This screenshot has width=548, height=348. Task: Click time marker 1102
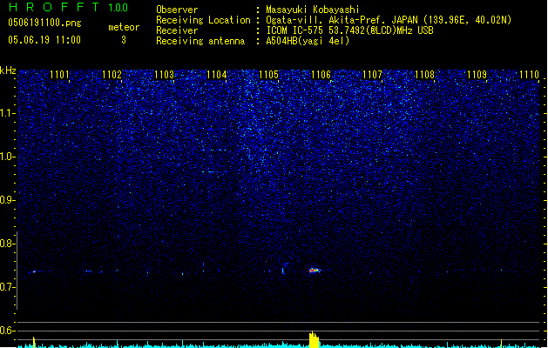(x=112, y=74)
